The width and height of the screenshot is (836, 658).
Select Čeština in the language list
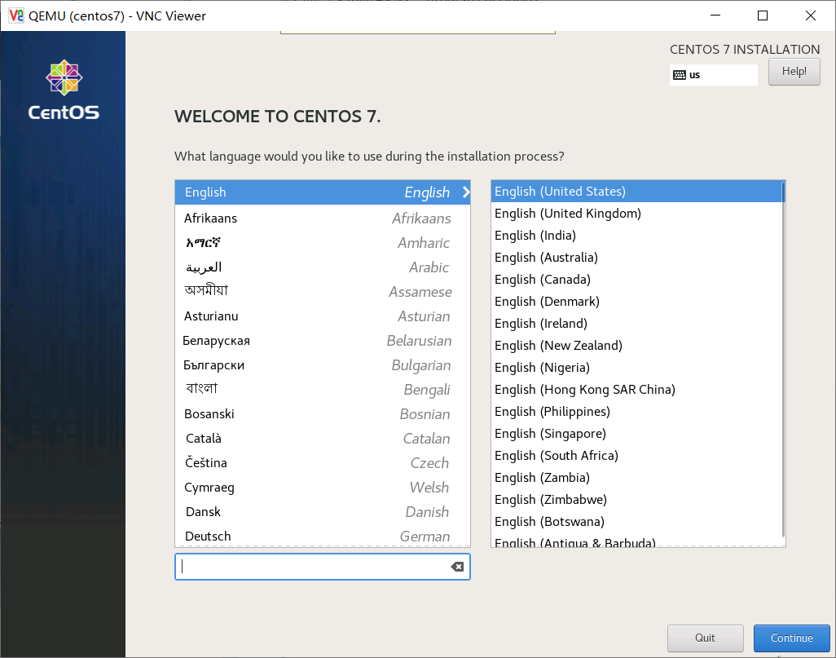click(x=323, y=462)
